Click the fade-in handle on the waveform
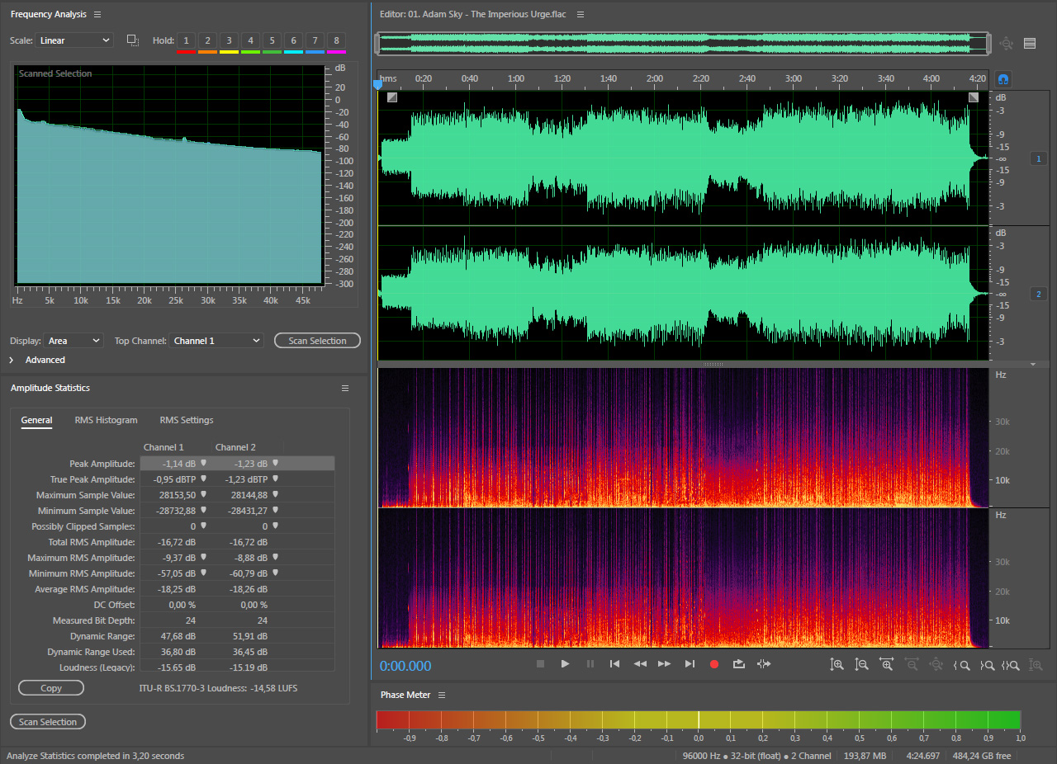Viewport: 1057px width, 764px height. 391,97
